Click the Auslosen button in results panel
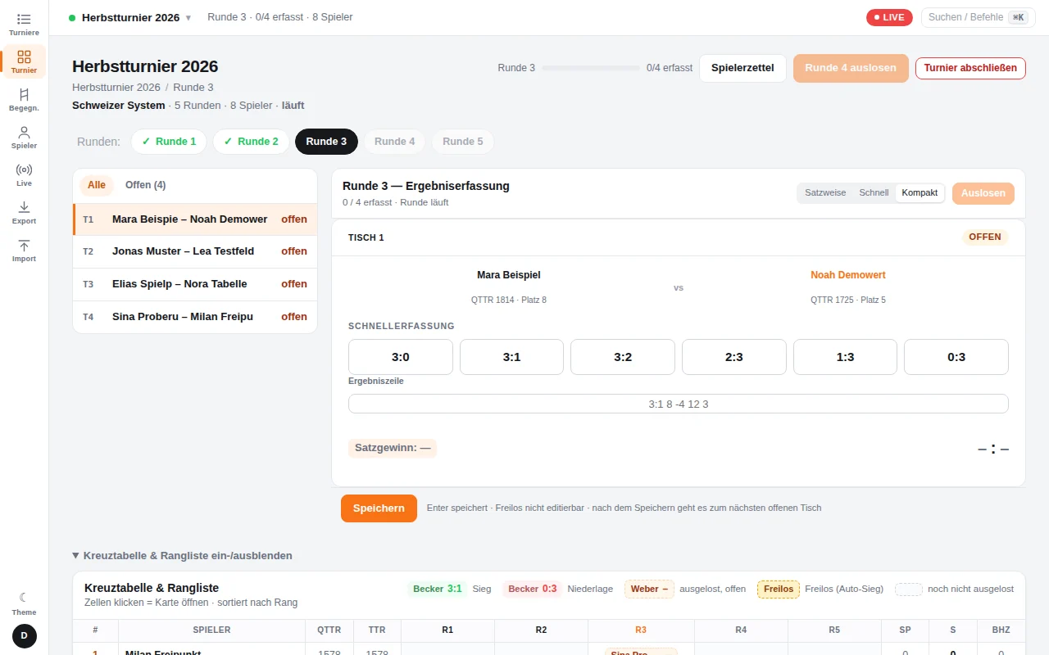Screen dimensions: 1049x655 coord(983,193)
